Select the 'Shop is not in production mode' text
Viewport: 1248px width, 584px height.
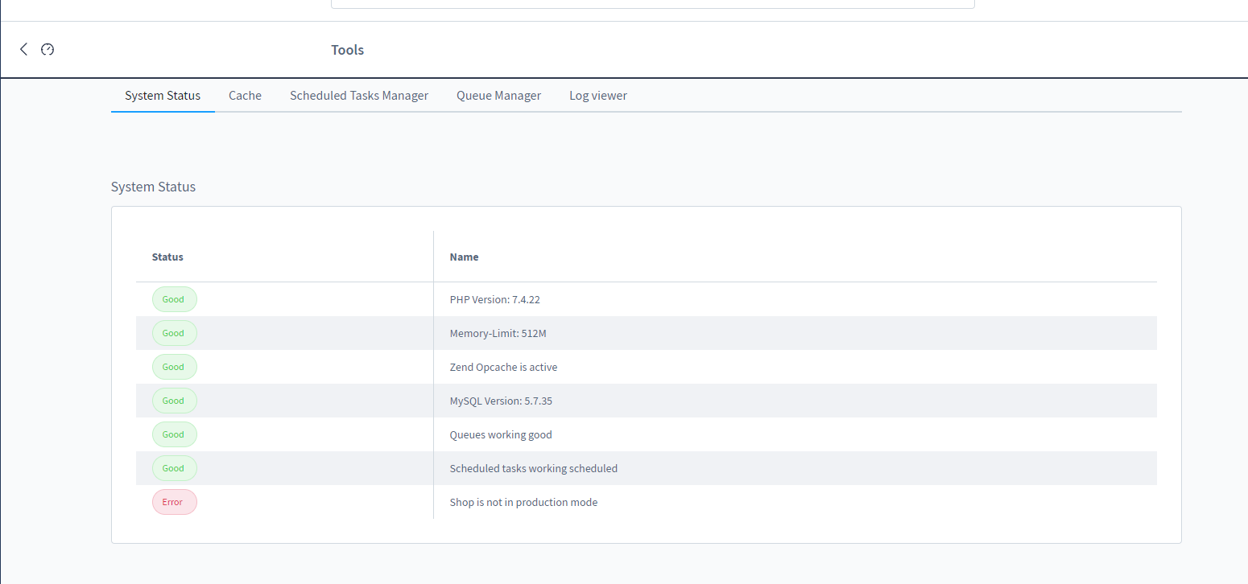click(x=523, y=502)
